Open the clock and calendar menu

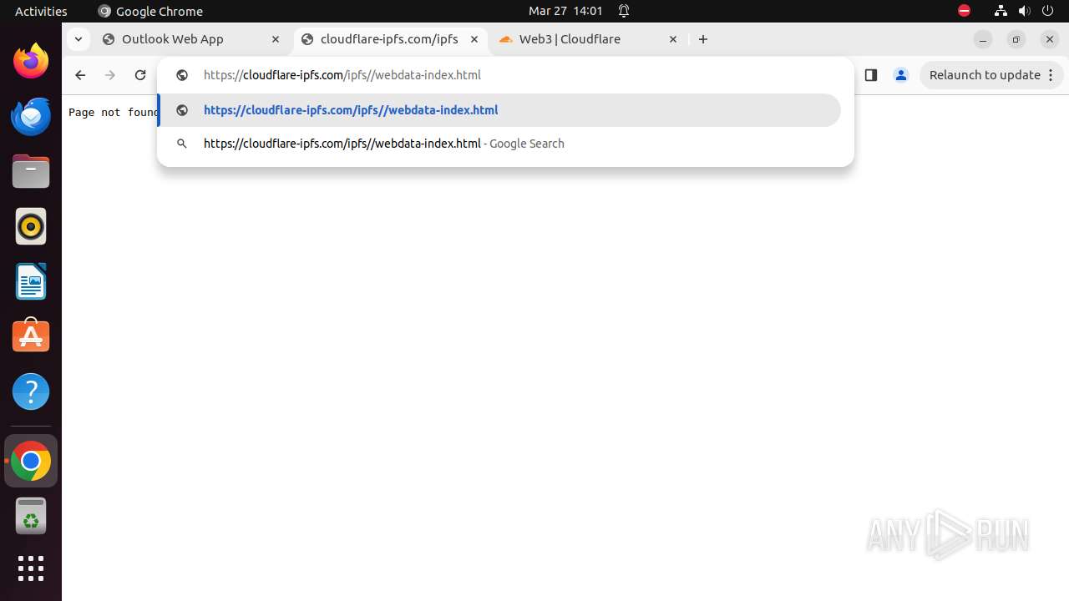565,11
